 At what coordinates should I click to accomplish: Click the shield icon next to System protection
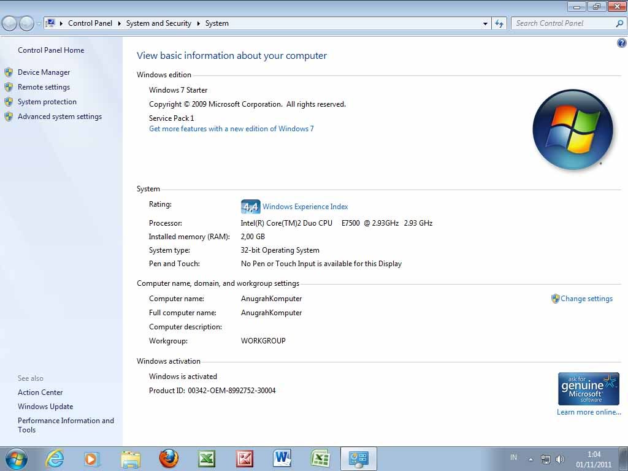[9, 102]
